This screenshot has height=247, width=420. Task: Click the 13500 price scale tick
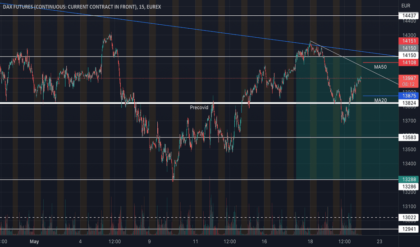tap(409, 149)
